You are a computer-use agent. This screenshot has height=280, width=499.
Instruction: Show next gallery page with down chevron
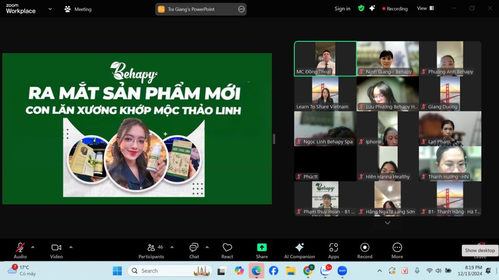pyautogui.click(x=387, y=223)
